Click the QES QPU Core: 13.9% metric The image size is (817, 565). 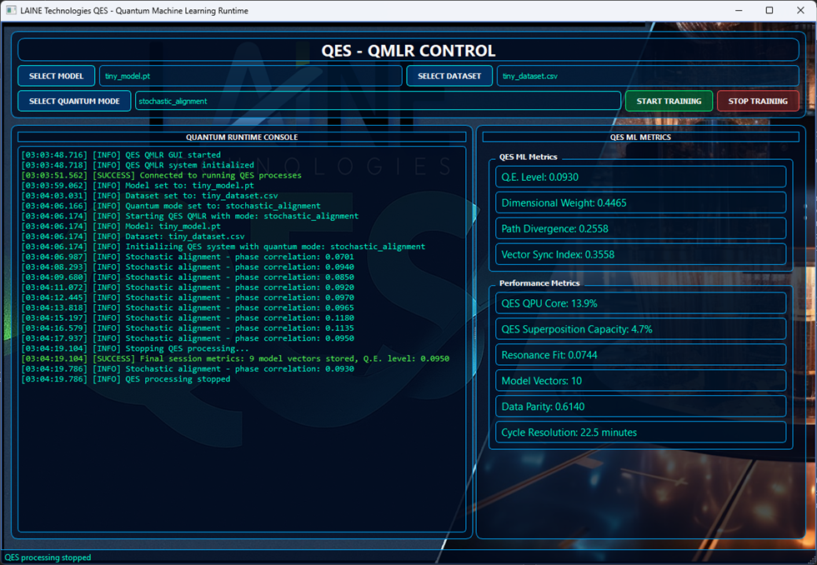640,303
